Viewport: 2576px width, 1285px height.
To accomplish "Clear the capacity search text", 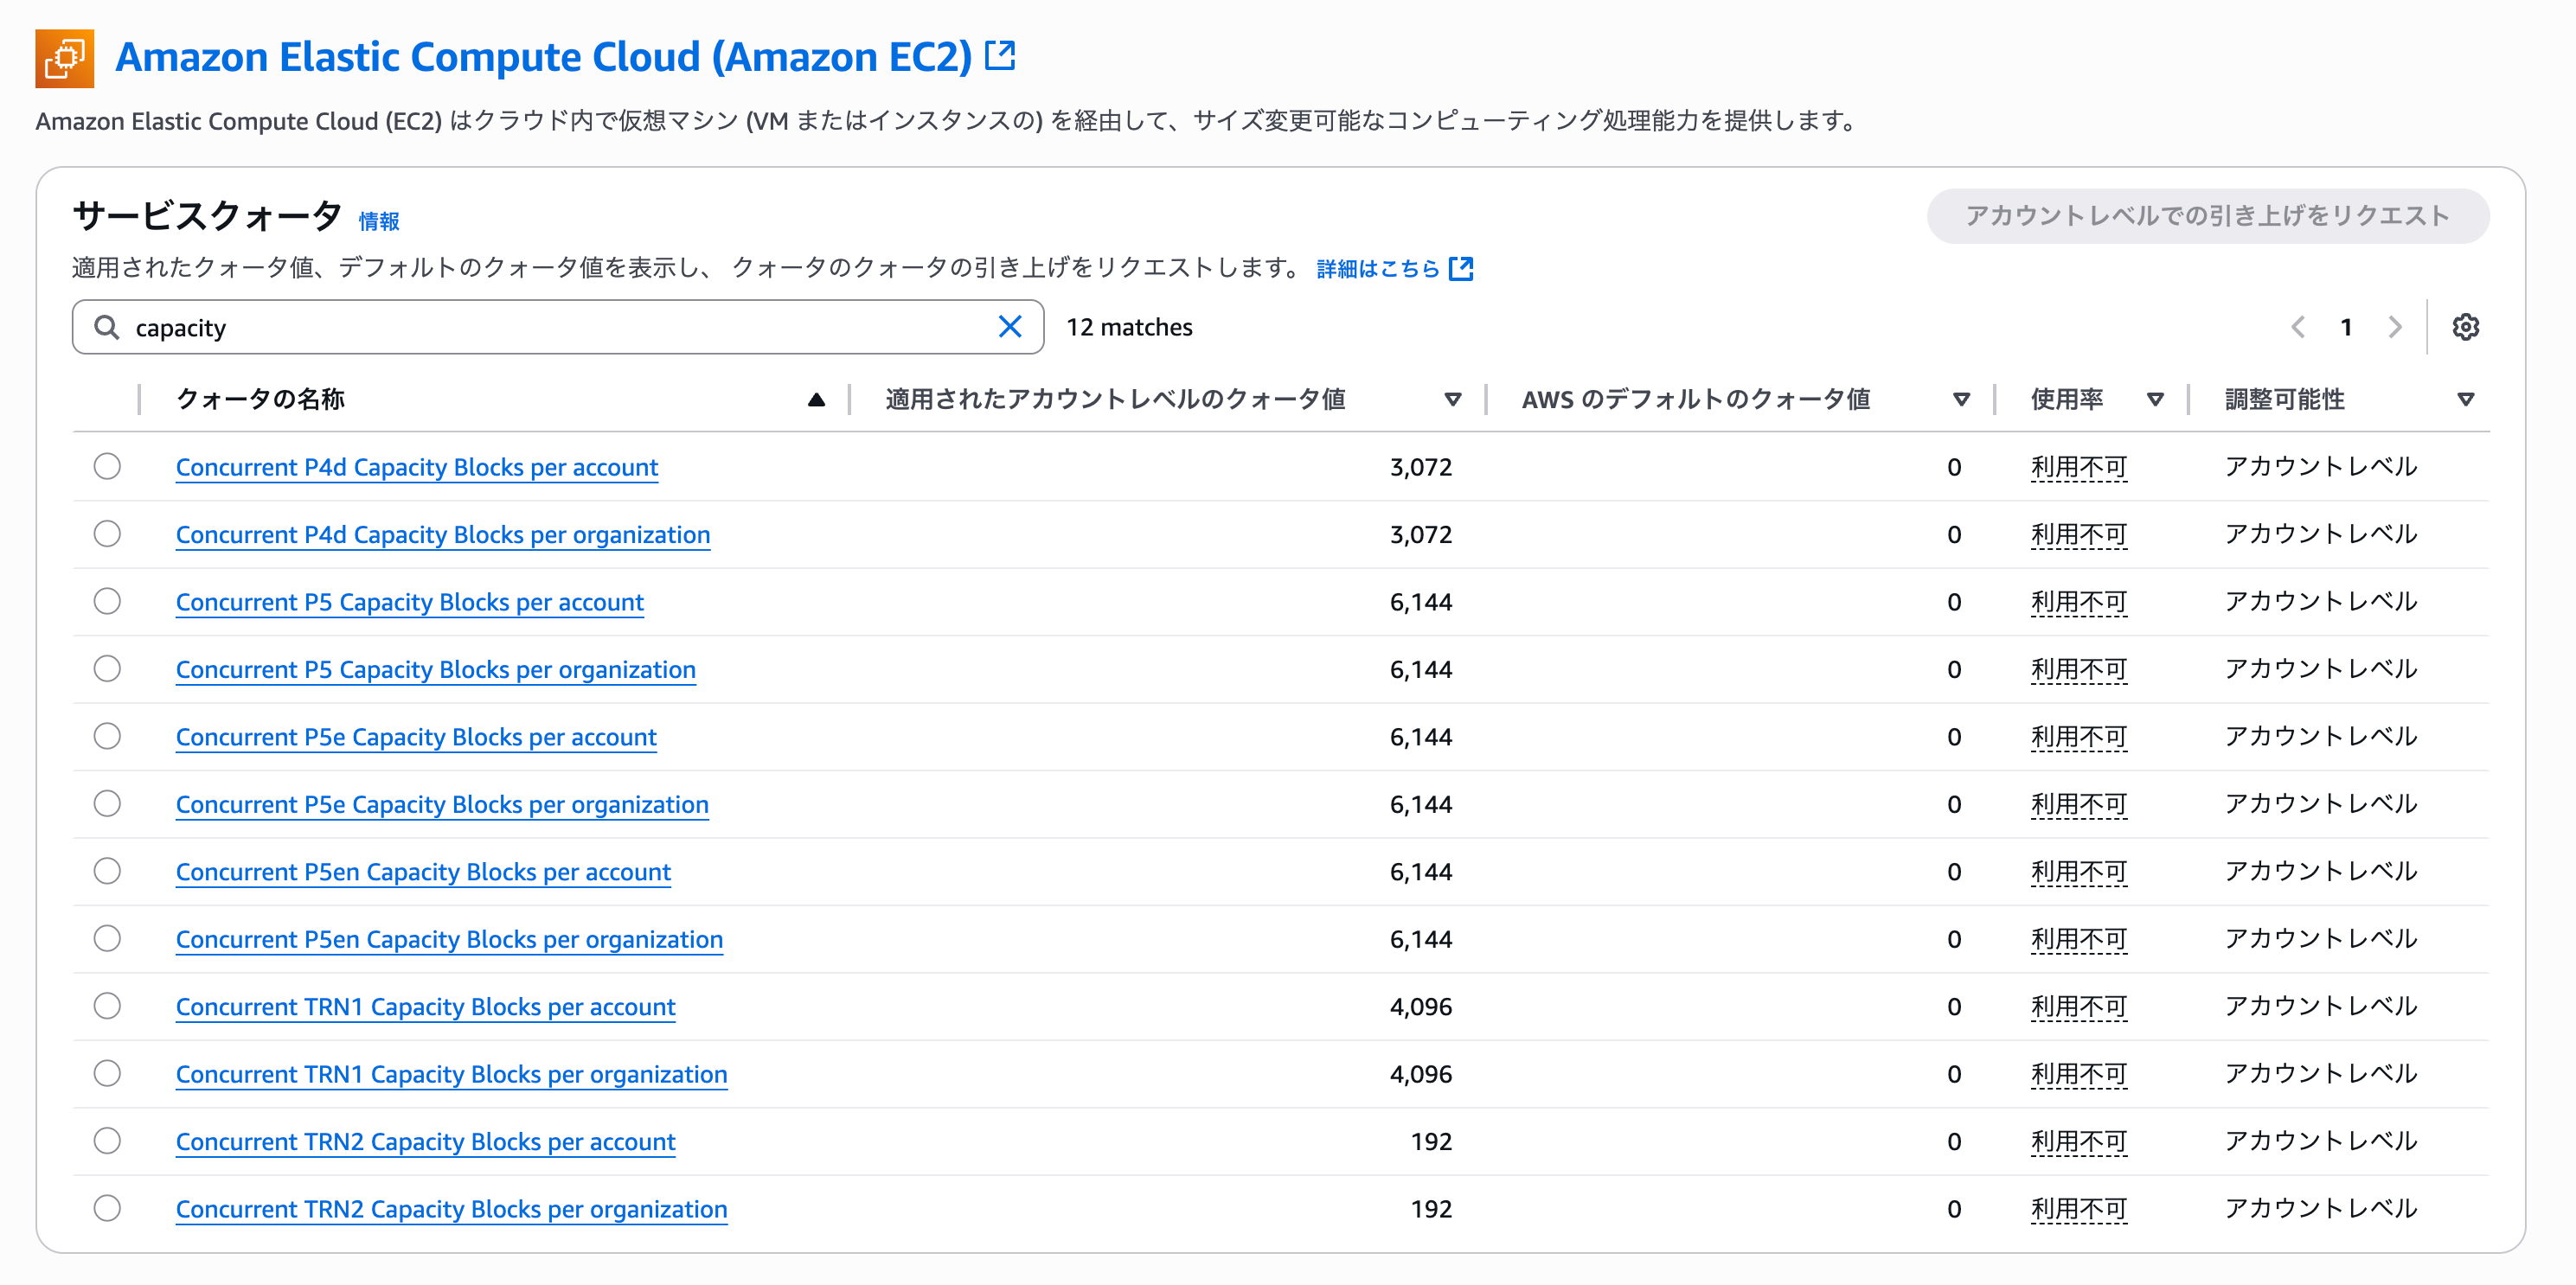I will 1010,327.
